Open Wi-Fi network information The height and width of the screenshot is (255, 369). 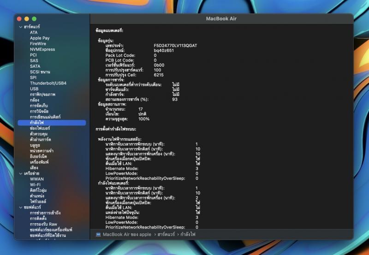35,185
